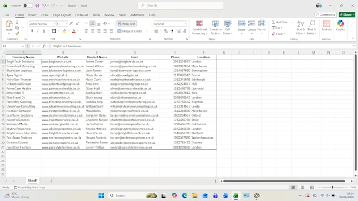358x201 pixels.
Task: Select the Sheet1 tab
Action: pyautogui.click(x=33, y=181)
